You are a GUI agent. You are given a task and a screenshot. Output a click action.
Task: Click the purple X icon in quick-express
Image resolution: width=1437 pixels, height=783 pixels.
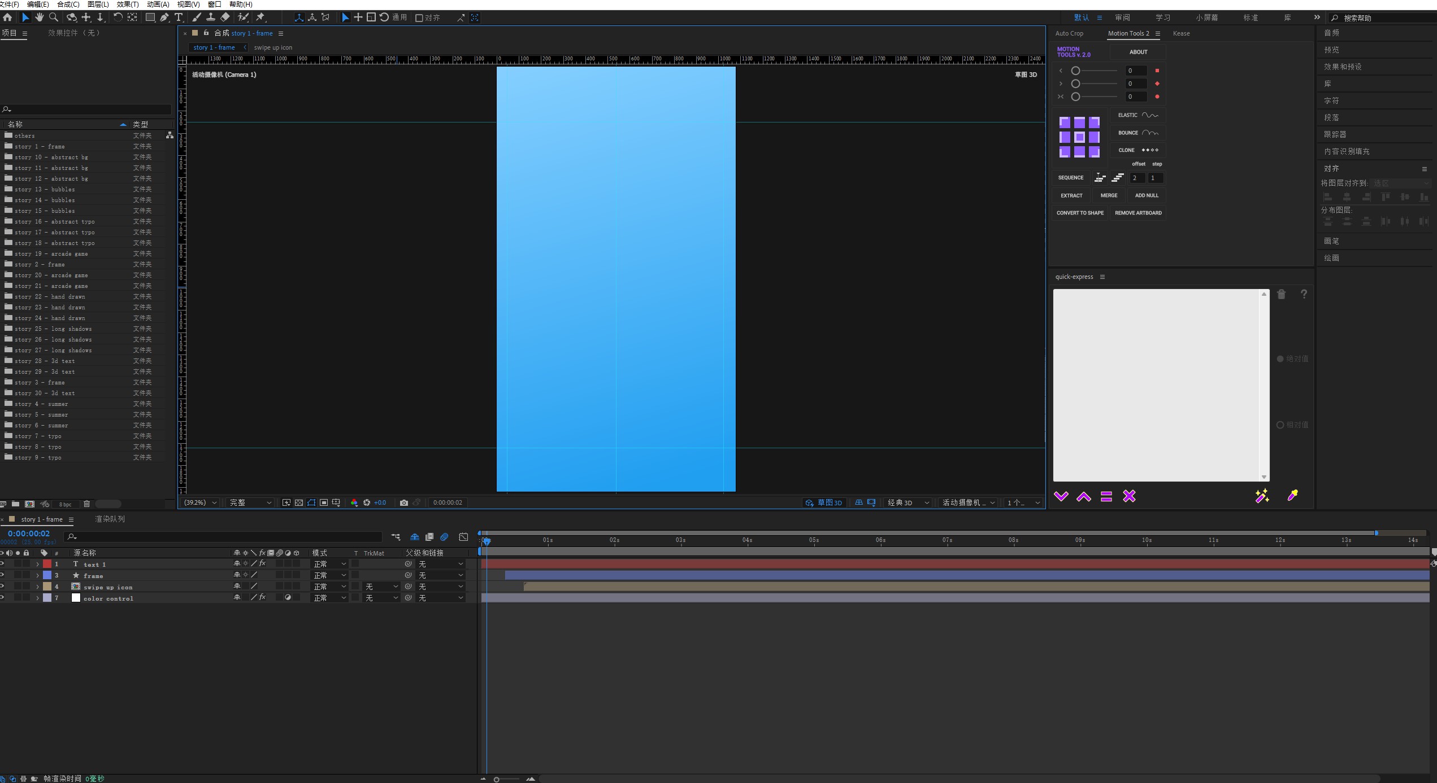tap(1129, 496)
